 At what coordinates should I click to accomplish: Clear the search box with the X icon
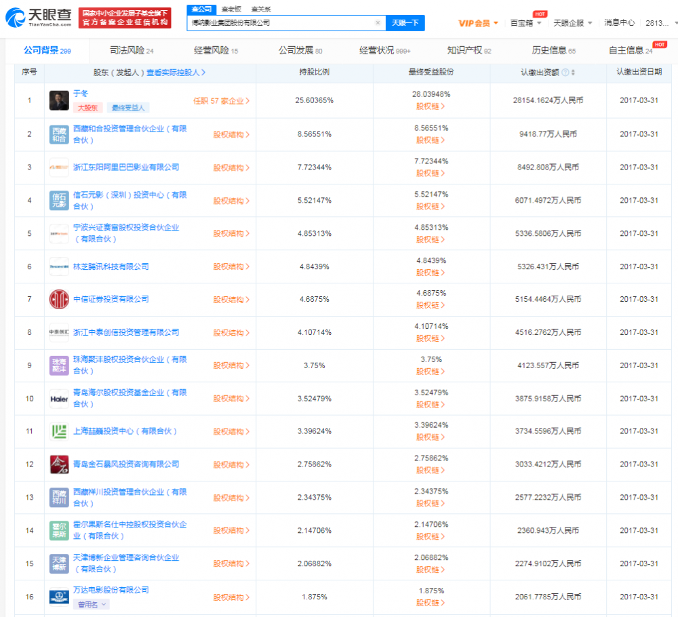pos(378,23)
